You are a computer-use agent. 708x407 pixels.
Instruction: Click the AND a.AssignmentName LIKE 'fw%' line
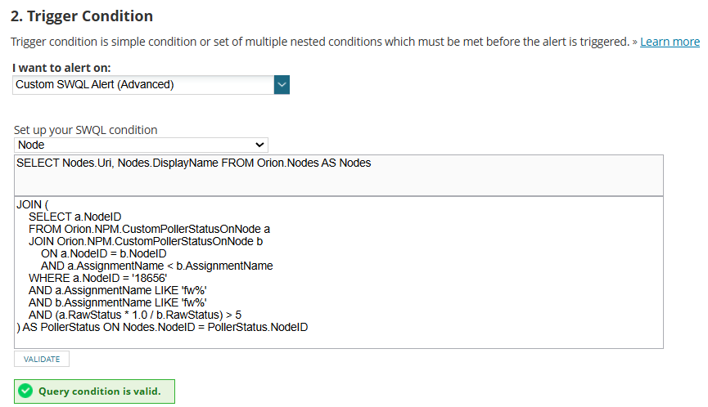(117, 290)
